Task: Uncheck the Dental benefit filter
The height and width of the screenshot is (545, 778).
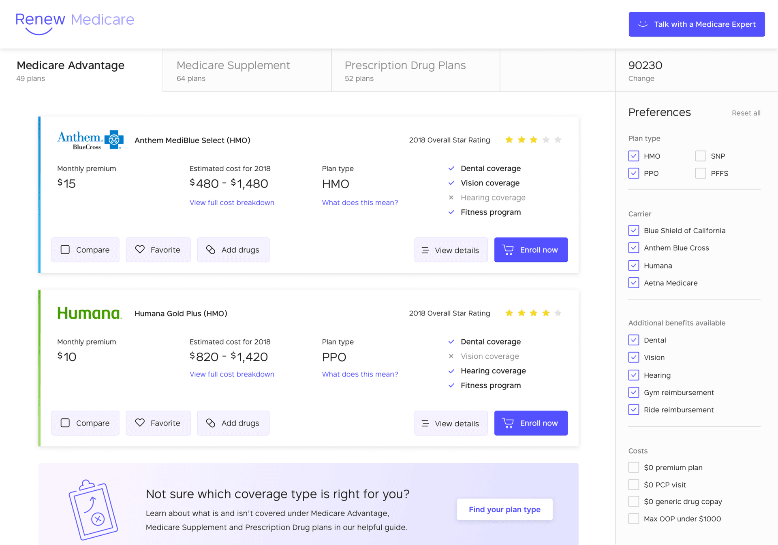Action: tap(634, 340)
